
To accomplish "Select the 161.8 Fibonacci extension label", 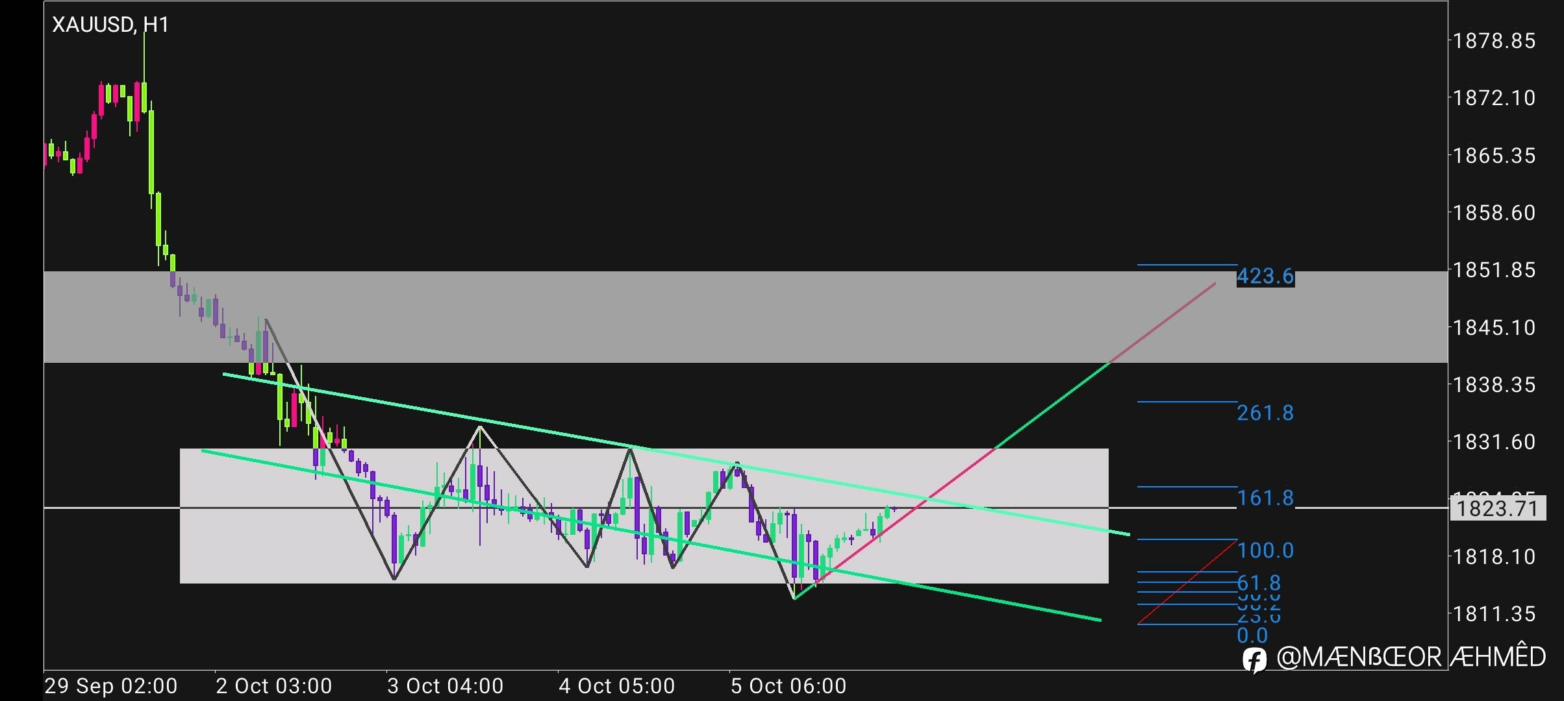I will point(1265,498).
